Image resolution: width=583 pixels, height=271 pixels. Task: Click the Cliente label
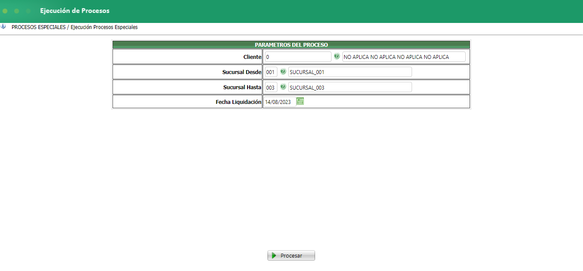pos(252,57)
